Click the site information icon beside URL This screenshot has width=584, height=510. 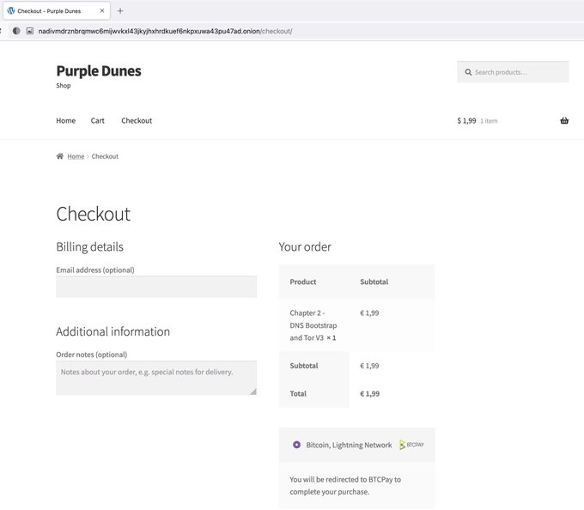point(30,31)
